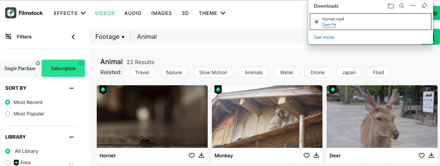Like the Hornet video
The height and width of the screenshot is (166, 440).
[191, 156]
